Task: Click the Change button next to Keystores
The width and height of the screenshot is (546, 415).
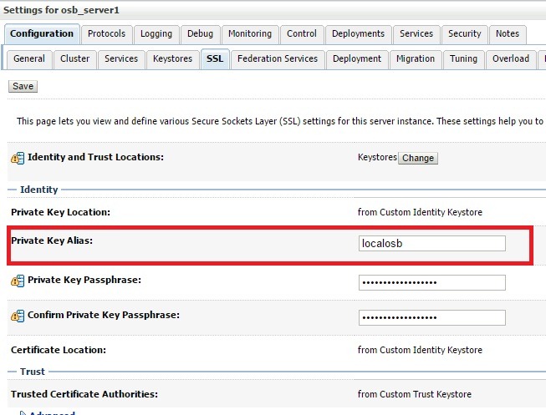Action: pos(418,158)
